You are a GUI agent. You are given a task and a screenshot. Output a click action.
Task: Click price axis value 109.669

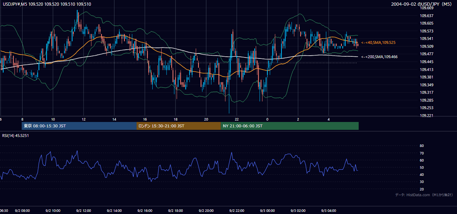(x=427, y=8)
